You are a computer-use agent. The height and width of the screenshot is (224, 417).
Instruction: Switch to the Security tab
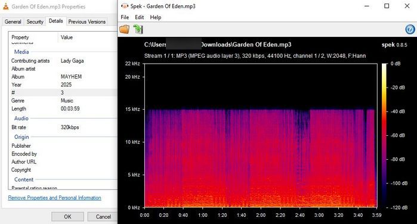pyautogui.click(x=35, y=22)
